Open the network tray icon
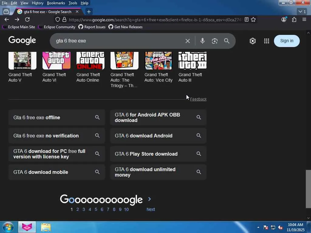Screen dimensions: 311x233 click(273, 227)
